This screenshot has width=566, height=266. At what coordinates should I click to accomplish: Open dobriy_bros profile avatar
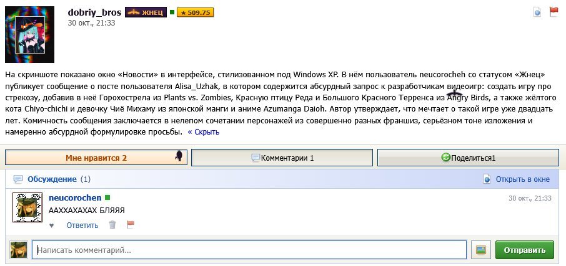(29, 34)
